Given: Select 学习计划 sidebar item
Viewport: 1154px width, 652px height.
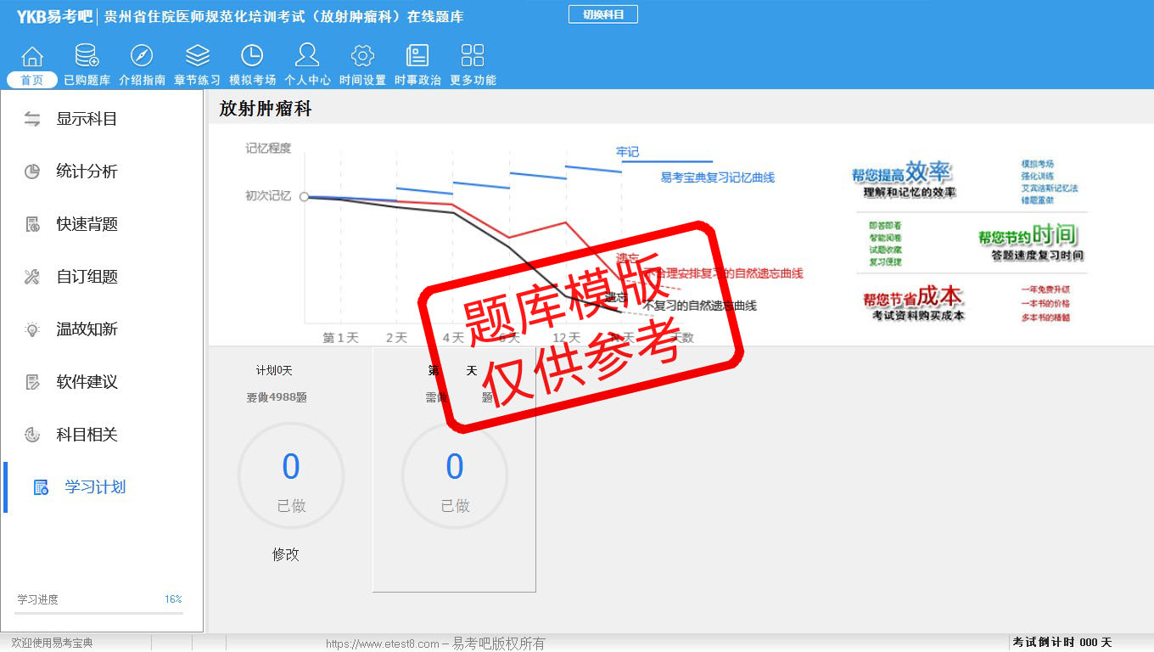Looking at the screenshot, I should click(x=94, y=487).
